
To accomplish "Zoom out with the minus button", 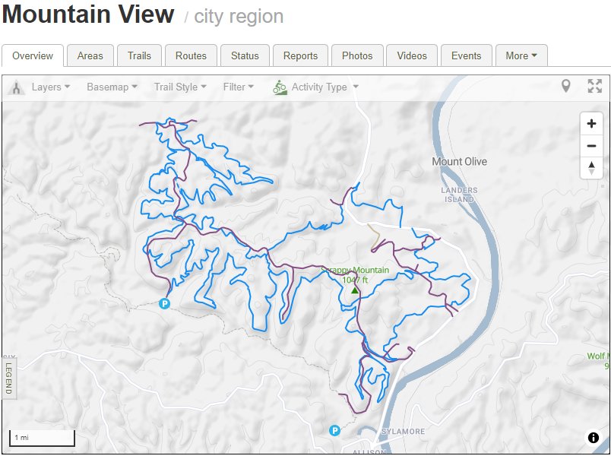I will pyautogui.click(x=591, y=146).
